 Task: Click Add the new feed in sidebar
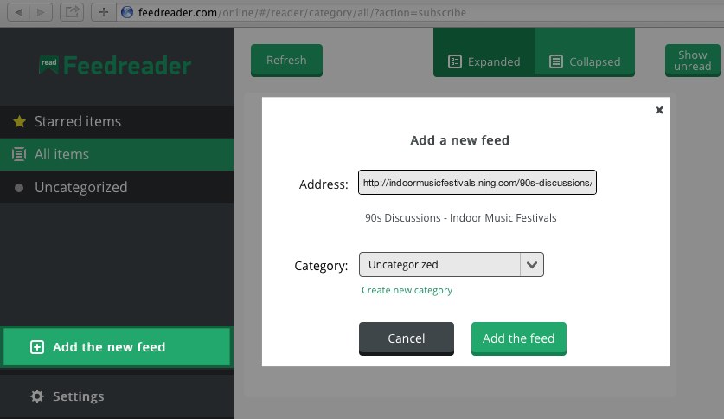coord(117,347)
